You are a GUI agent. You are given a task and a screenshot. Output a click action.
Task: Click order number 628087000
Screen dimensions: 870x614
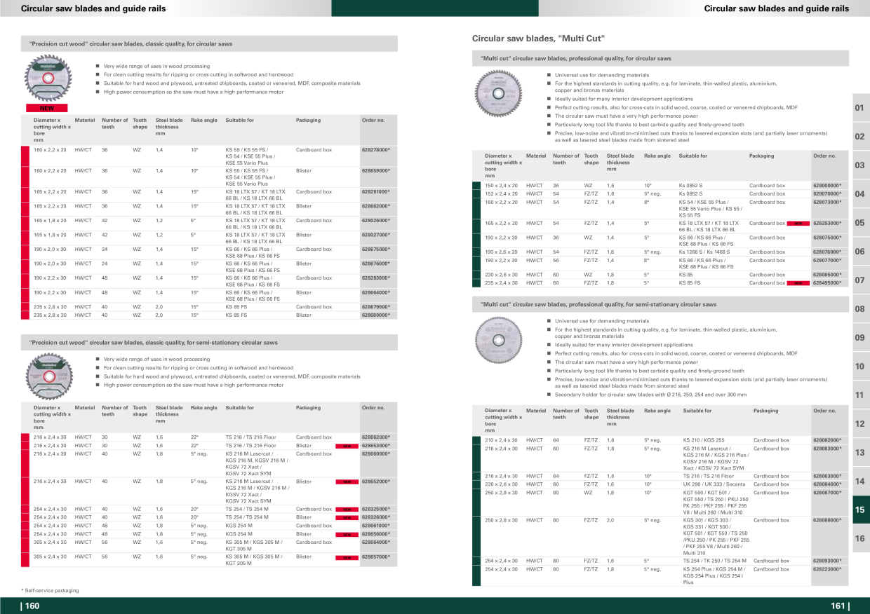click(x=826, y=492)
